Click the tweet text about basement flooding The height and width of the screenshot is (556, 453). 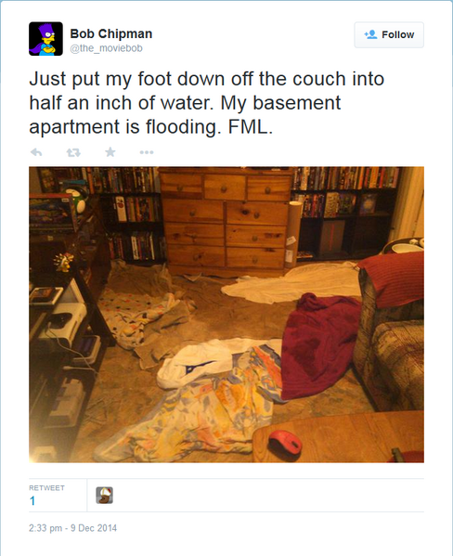click(206, 103)
